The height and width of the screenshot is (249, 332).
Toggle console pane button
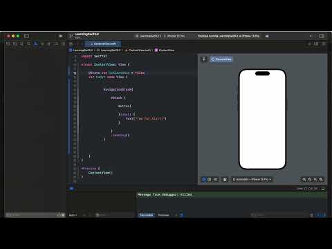tap(324, 215)
